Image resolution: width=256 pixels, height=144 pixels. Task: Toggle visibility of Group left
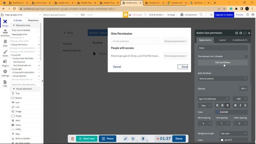pos(39,55)
